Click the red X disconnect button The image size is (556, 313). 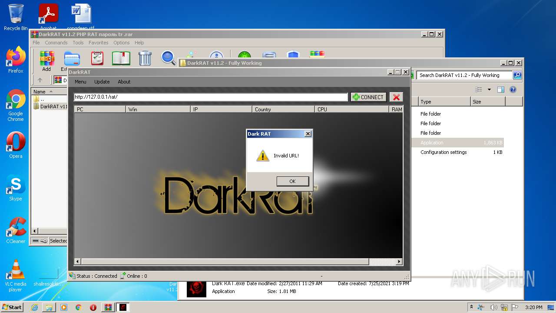point(396,97)
